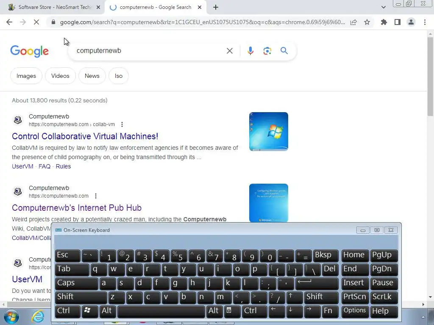Viewport: 434px width, 325px height.
Task: Open the UserVM sitelink under first result
Action: pyautogui.click(x=22, y=166)
